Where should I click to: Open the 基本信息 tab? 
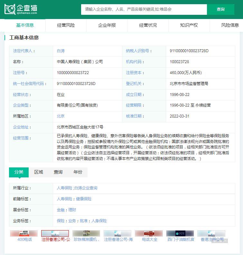[x=25, y=25]
